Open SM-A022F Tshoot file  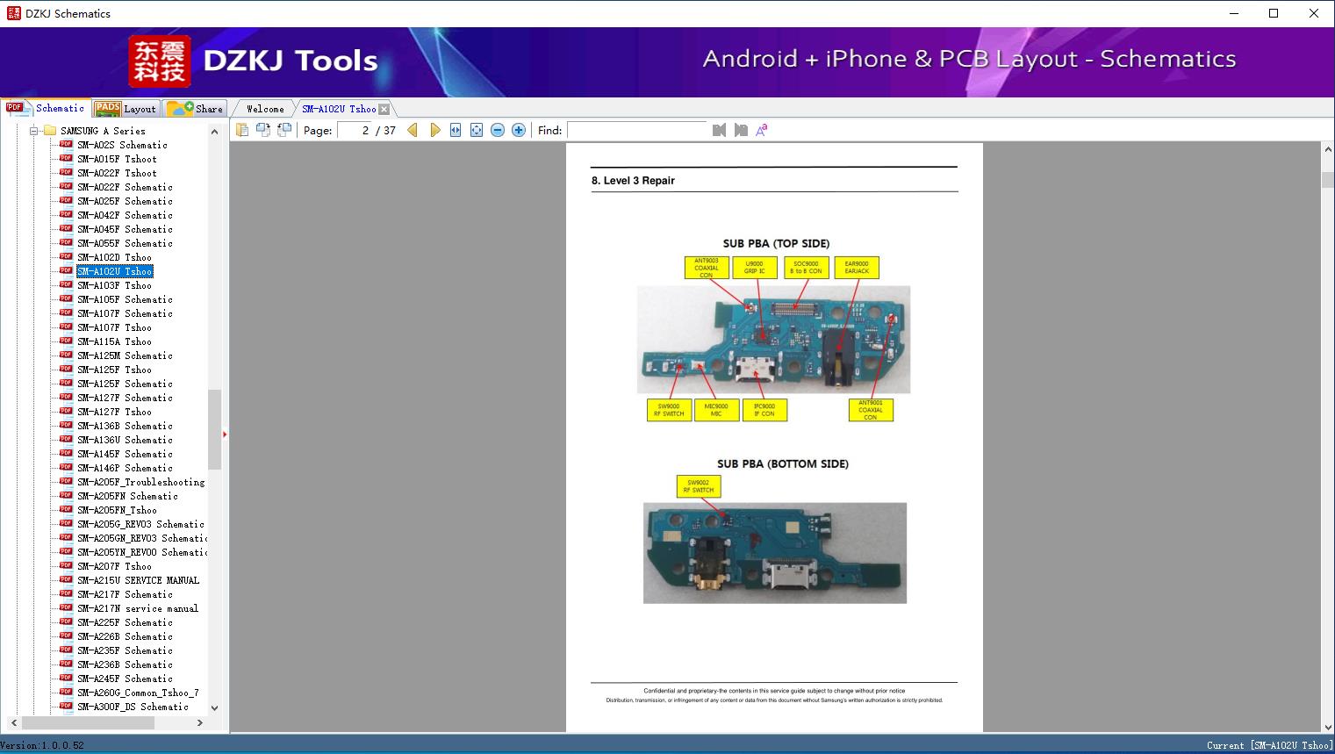(x=117, y=173)
